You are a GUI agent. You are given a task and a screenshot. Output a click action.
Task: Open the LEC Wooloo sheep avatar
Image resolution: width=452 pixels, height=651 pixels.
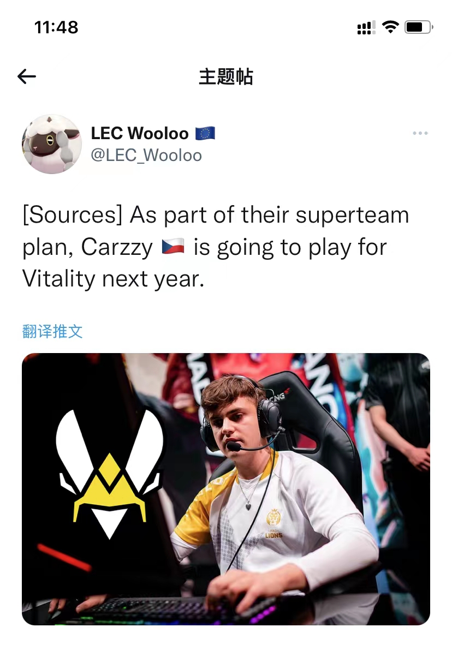pos(52,144)
